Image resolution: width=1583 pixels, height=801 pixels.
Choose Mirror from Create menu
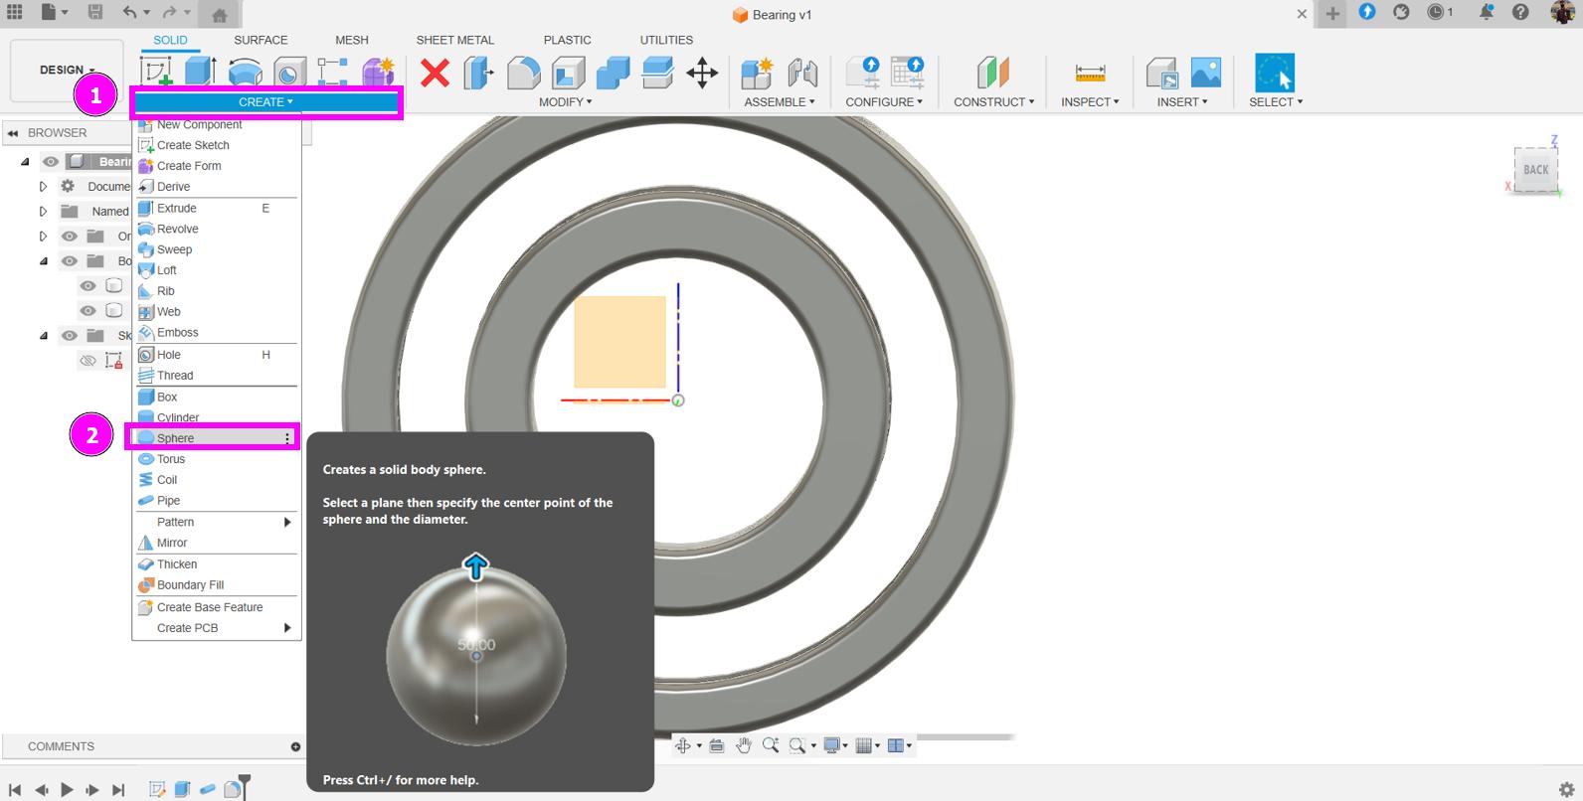217,543
